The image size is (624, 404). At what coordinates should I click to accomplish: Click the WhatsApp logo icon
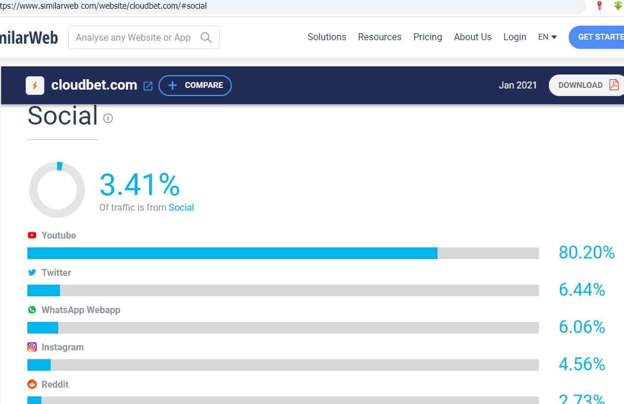(32, 310)
